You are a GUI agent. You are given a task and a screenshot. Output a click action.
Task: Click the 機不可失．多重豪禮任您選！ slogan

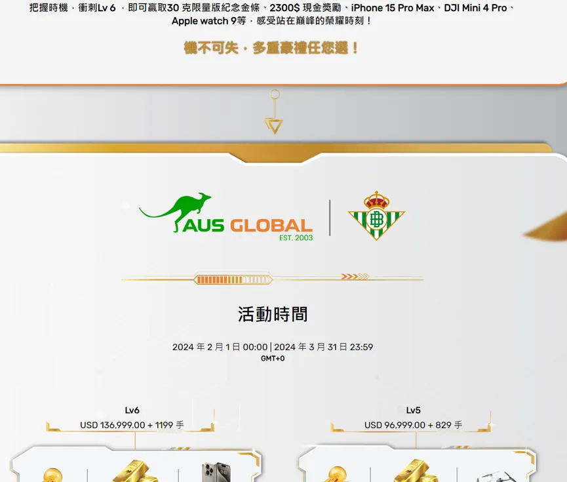(271, 48)
